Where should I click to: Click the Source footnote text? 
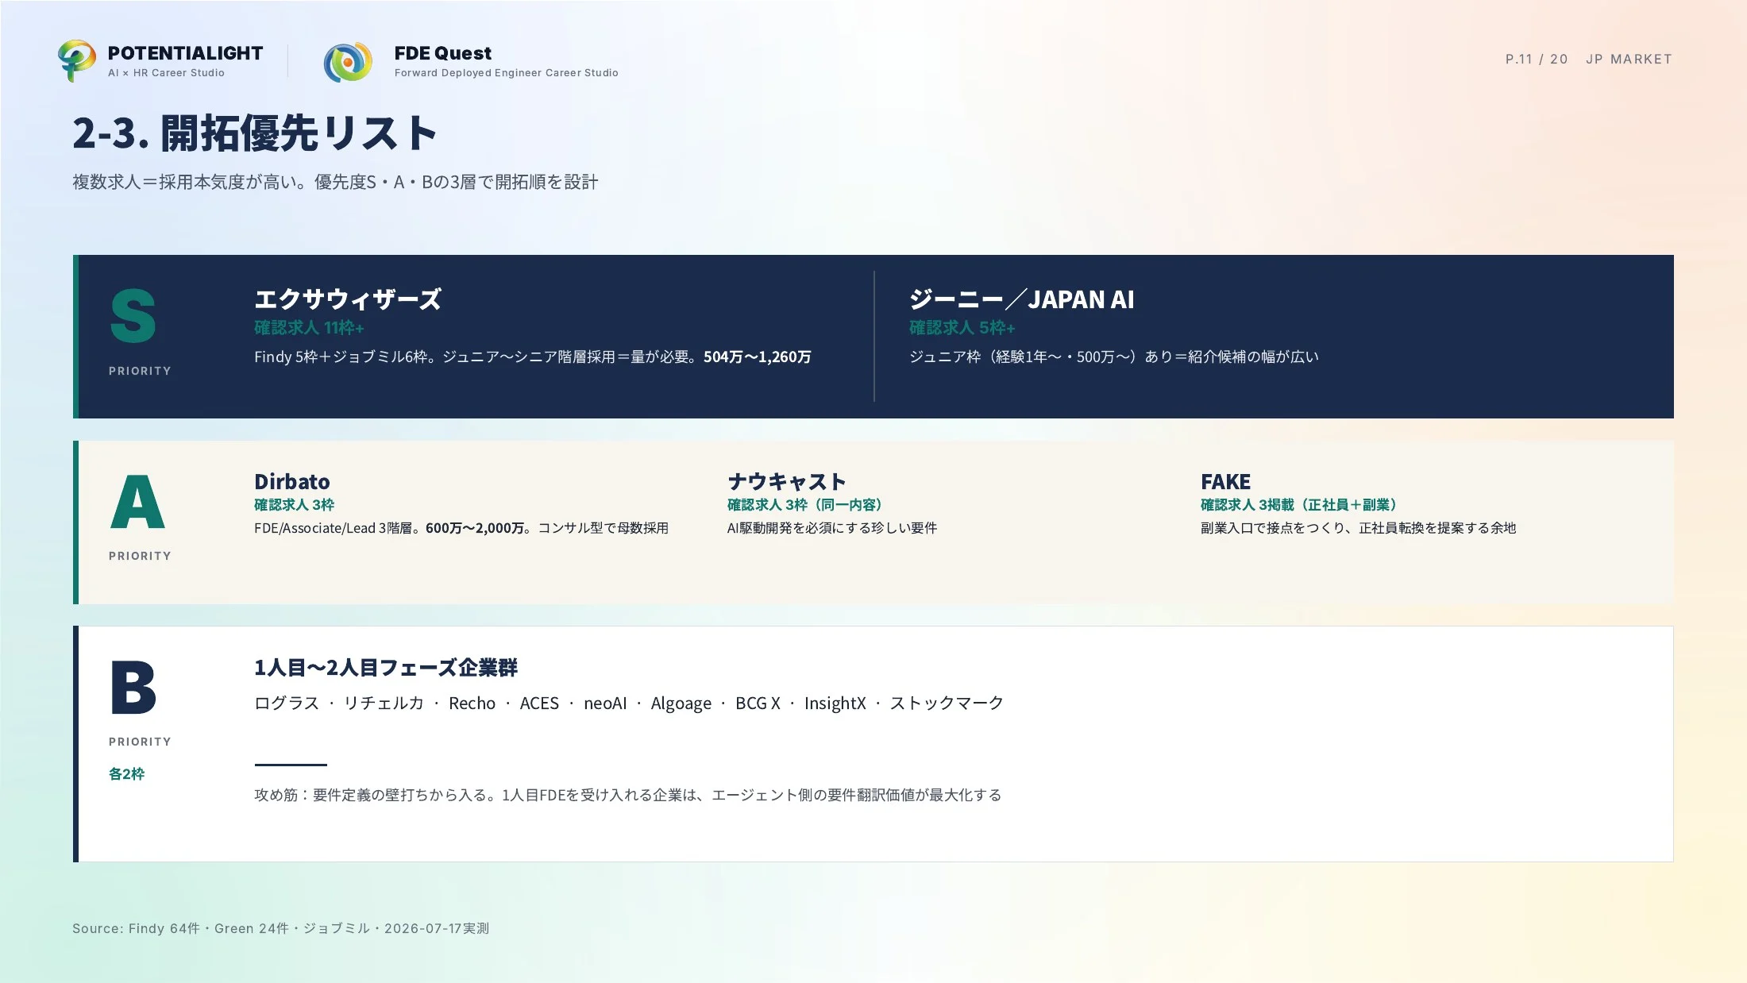coord(281,928)
